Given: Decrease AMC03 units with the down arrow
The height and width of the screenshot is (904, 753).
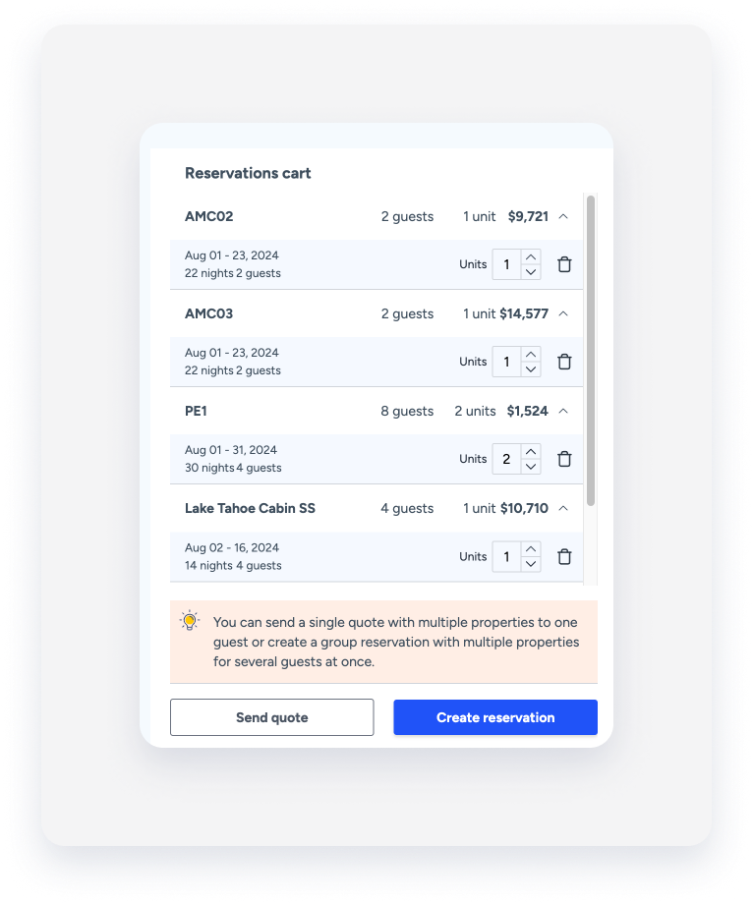Looking at the screenshot, I should click(530, 367).
